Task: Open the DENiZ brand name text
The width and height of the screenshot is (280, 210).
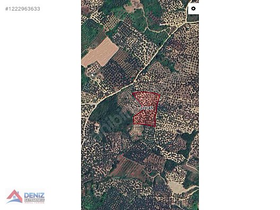Action: coord(34,195)
